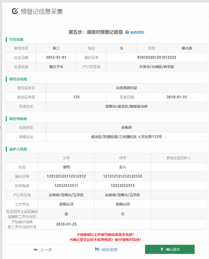Viewport: 209px width, 259px height.
Task: Click the step heading 第五步：请核对预登记信息
Action: tap(96, 32)
